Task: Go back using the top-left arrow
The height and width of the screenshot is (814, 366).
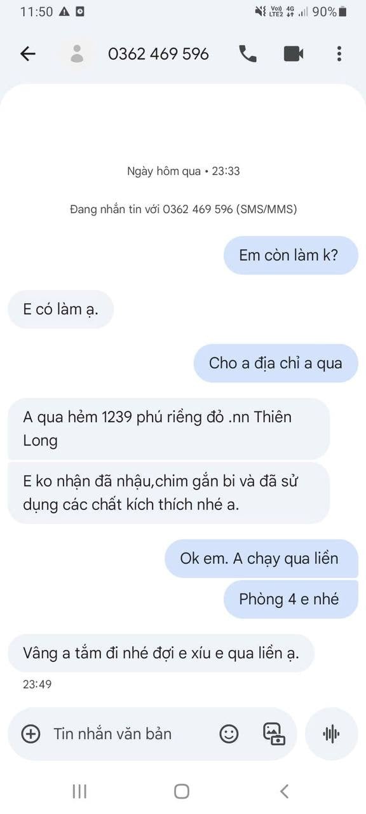Action: [28, 54]
